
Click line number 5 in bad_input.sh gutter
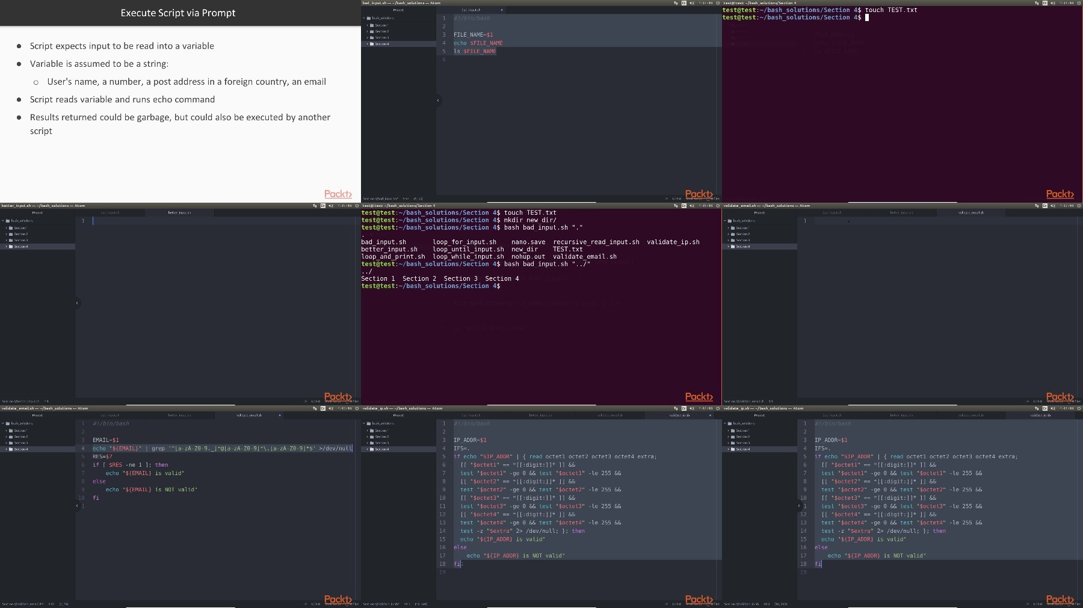tap(444, 51)
